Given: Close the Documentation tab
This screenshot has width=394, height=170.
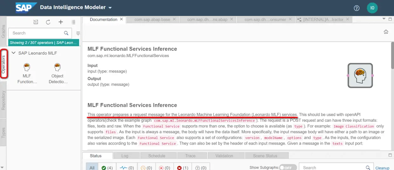Looking at the screenshot, I should 121,19.
